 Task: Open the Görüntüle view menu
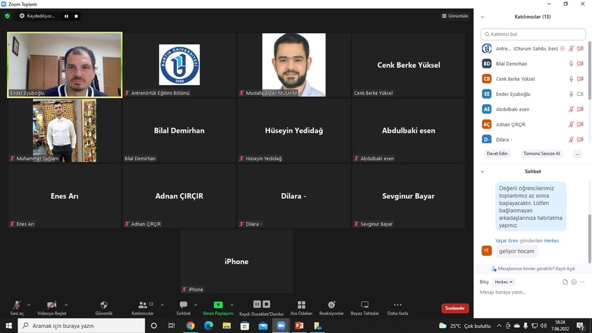coord(455,16)
